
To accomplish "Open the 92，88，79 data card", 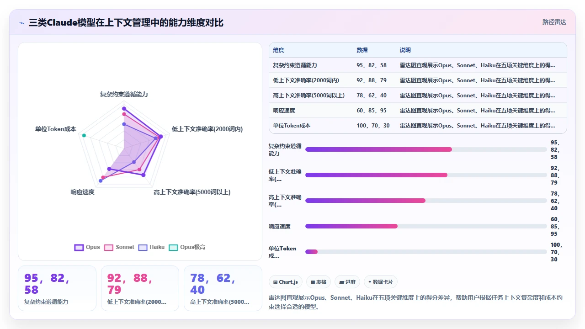I will point(140,288).
